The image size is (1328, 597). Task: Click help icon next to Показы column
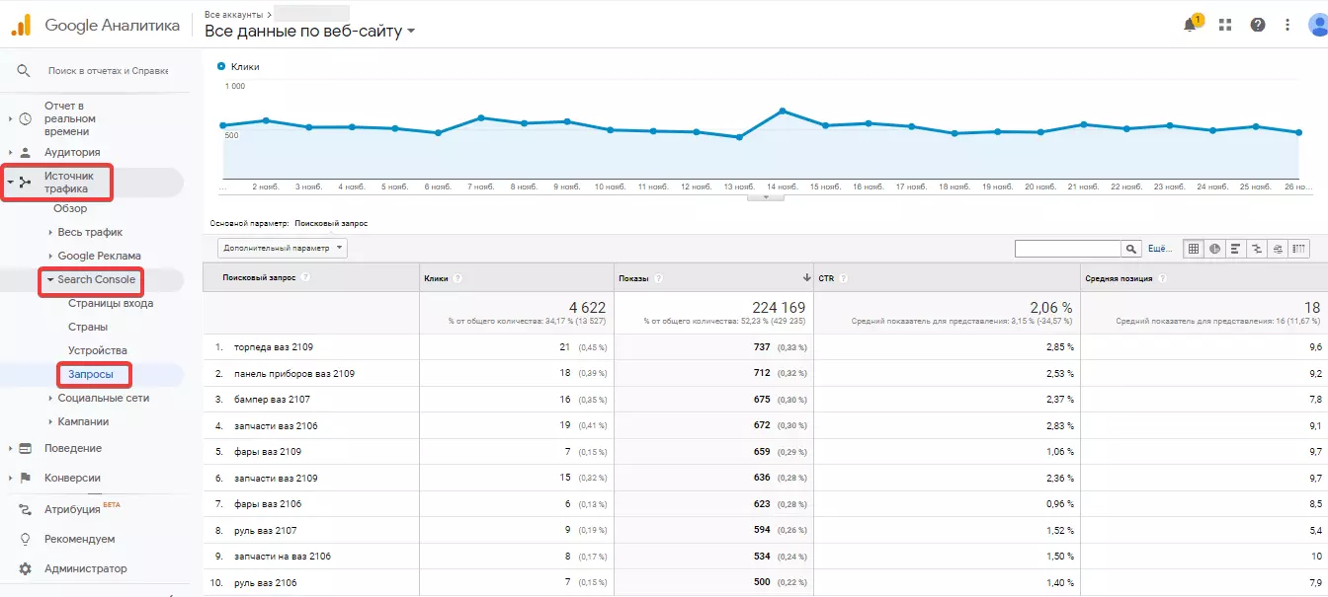(657, 278)
